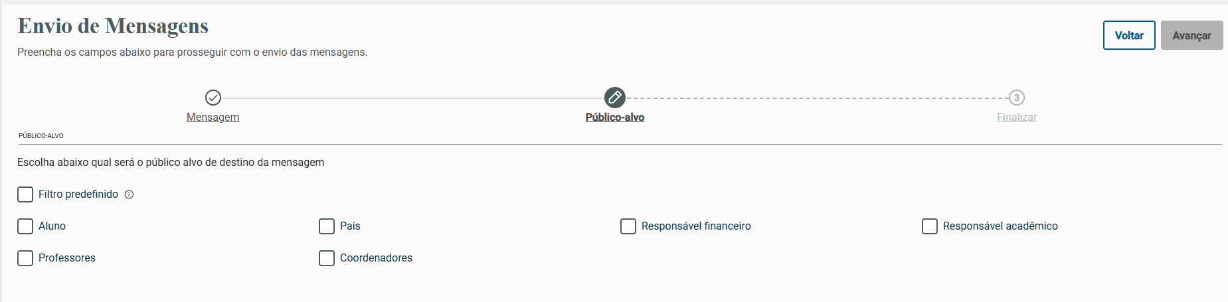Image resolution: width=1228 pixels, height=302 pixels.
Task: Check the Aluno checkbox
Action: click(x=25, y=226)
